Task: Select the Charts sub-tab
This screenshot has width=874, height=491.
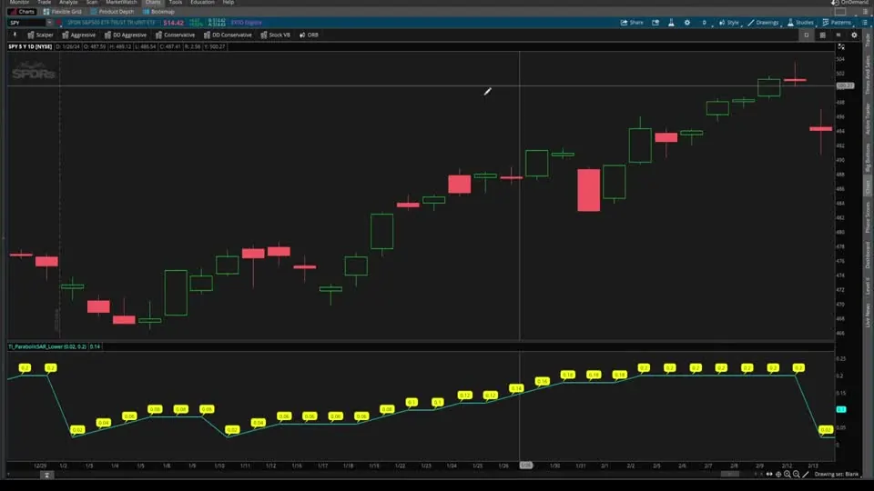Action: (22, 12)
